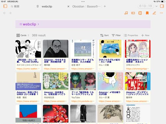
Task: Click the title 'Amazon：ダンダダン 1'
Action: [137, 93]
